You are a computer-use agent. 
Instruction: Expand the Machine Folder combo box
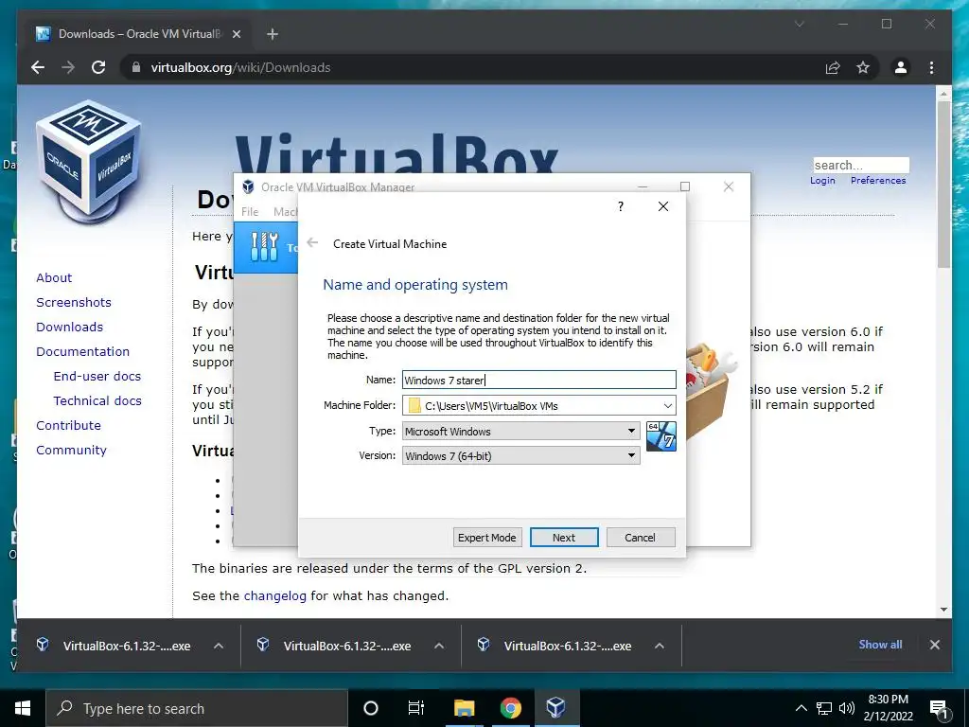667,405
